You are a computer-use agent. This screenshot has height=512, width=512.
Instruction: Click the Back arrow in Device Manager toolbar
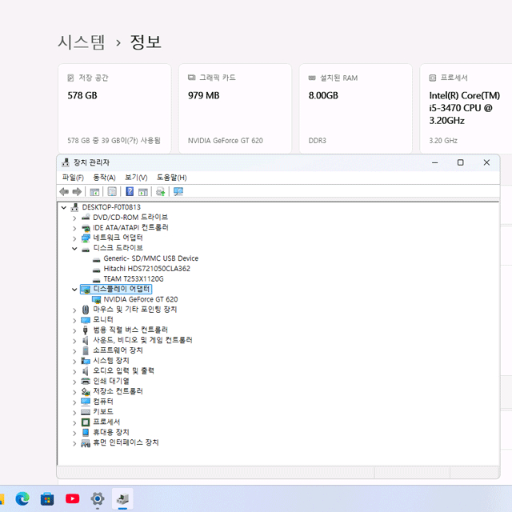point(64,192)
